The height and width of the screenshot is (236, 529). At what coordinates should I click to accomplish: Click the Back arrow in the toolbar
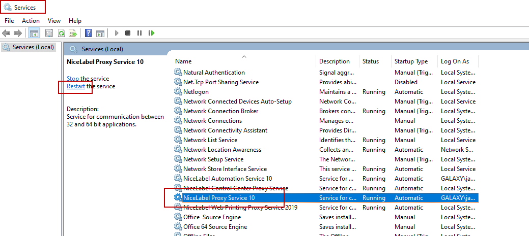[x=6, y=33]
